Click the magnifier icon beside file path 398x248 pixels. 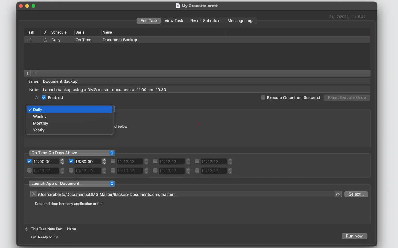coord(338,194)
